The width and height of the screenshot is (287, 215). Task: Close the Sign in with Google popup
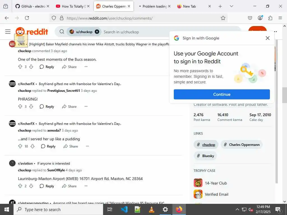pos(268,38)
